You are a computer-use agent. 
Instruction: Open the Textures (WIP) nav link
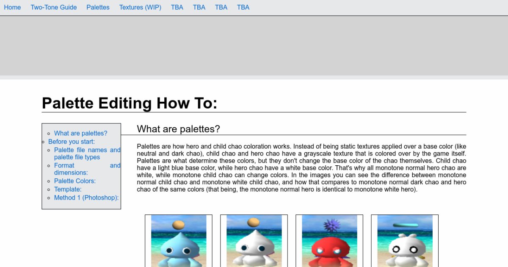[140, 7]
